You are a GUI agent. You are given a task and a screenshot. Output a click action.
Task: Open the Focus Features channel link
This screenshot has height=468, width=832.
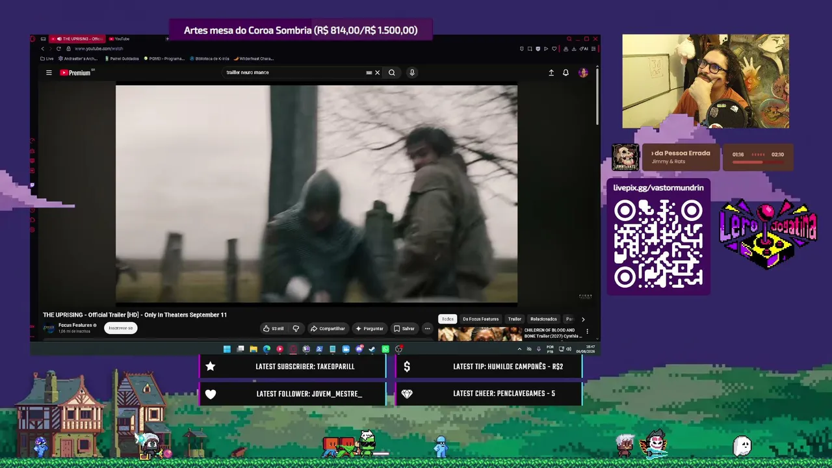pyautogui.click(x=75, y=325)
